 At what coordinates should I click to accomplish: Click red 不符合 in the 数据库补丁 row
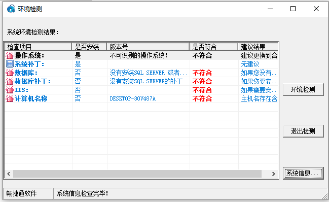(x=202, y=81)
